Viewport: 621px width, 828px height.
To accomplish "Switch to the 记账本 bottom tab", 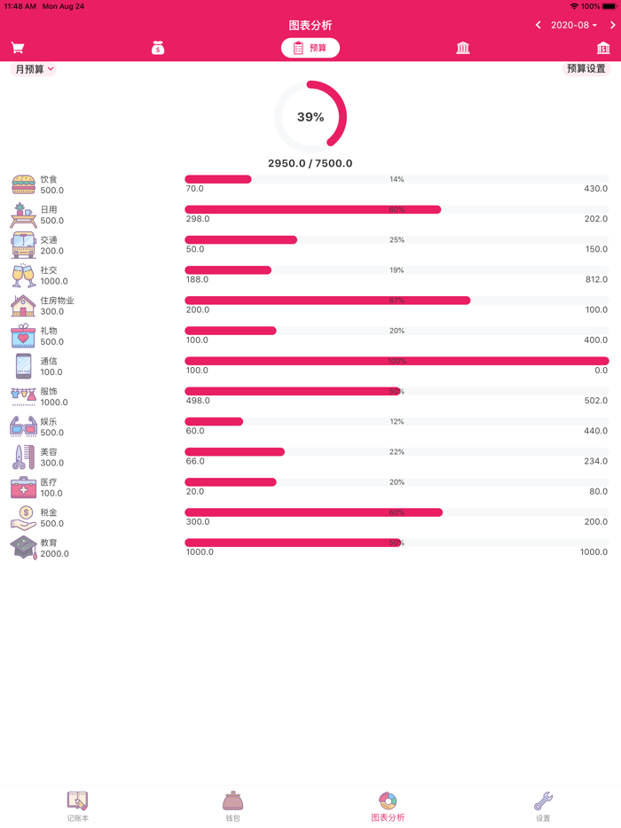I will [x=78, y=806].
